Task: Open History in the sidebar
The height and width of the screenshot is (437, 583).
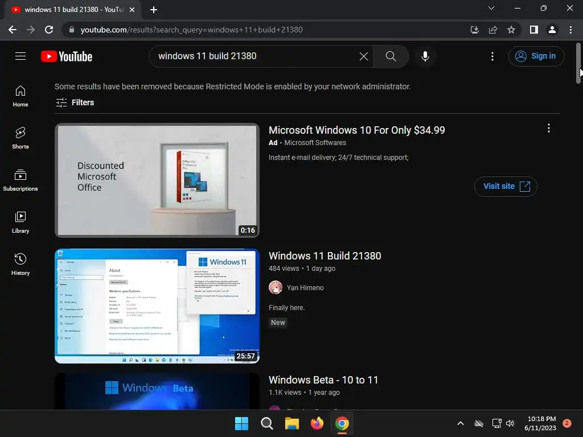Action: click(20, 264)
